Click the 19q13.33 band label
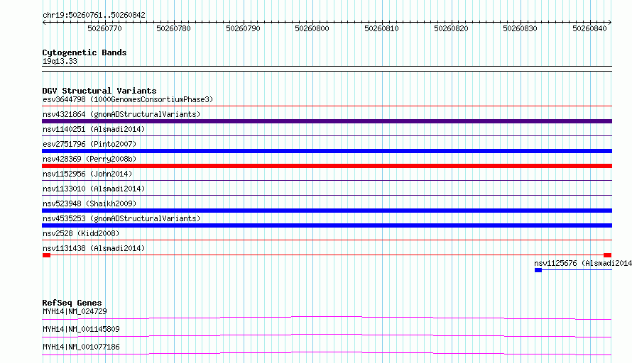Screen dimensions: 632x363 coord(60,62)
